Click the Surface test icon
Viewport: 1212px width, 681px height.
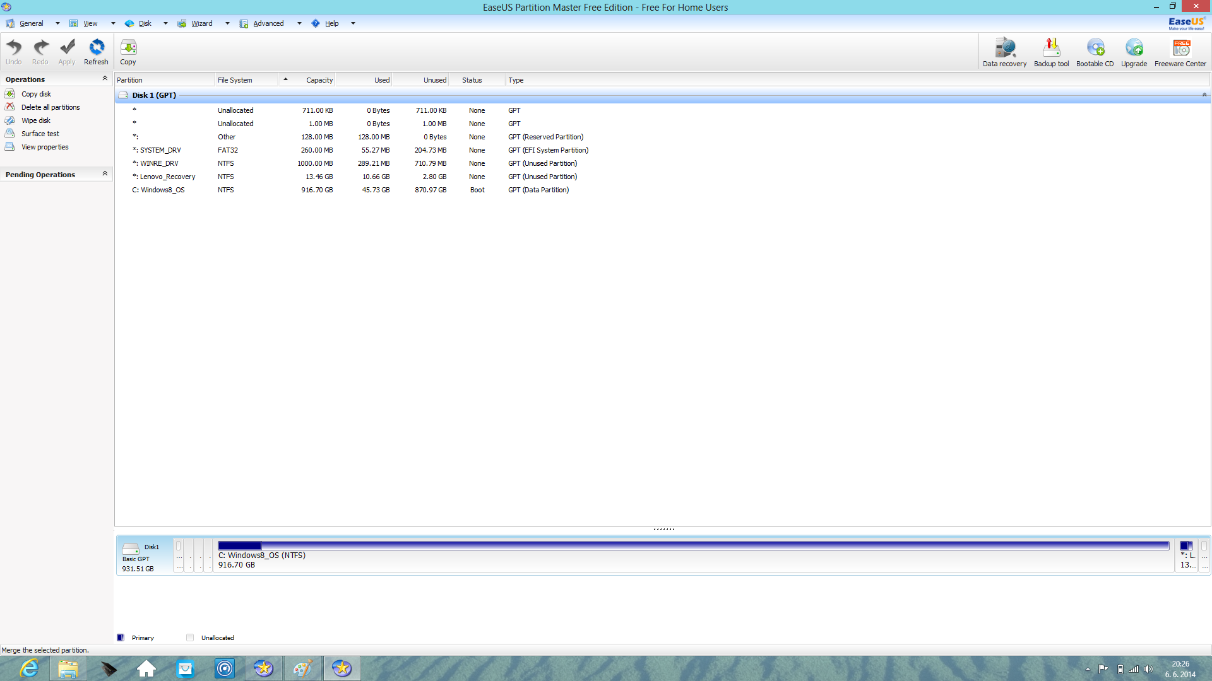point(10,134)
